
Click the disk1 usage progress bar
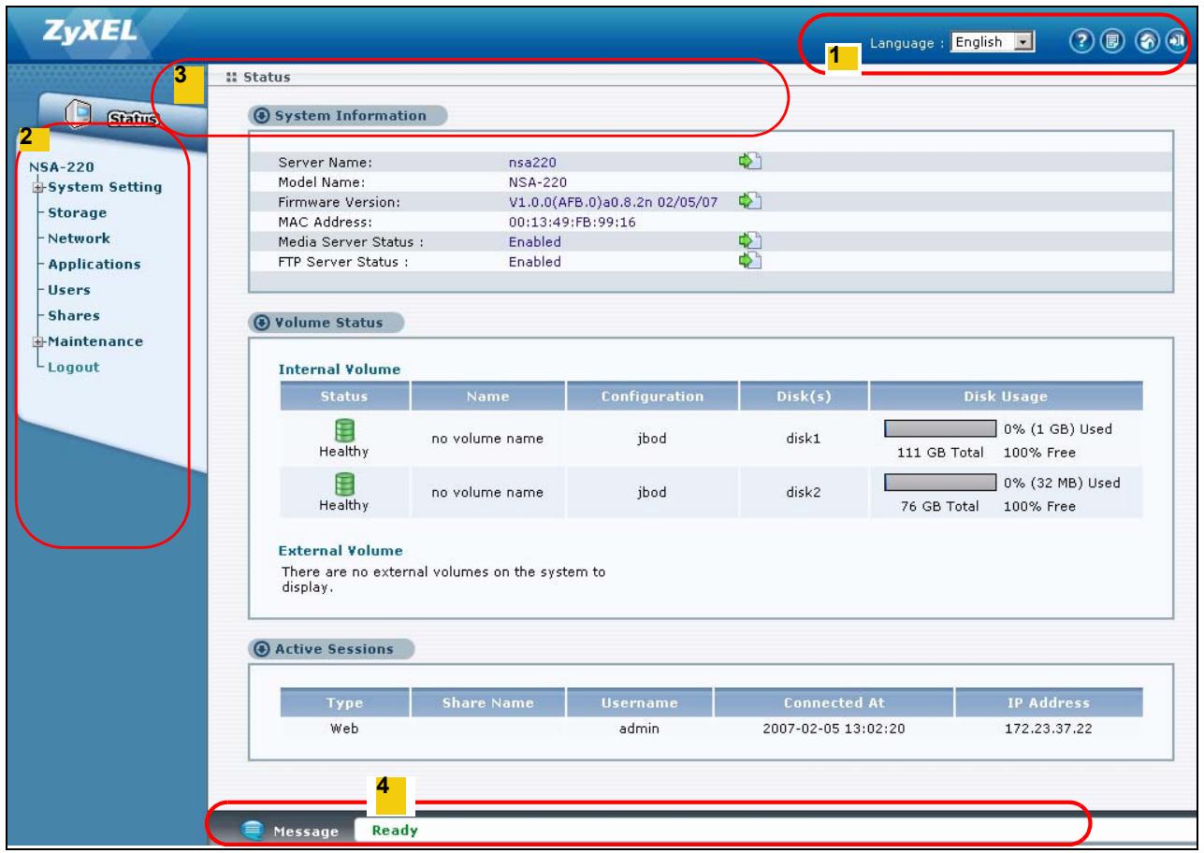pos(940,429)
